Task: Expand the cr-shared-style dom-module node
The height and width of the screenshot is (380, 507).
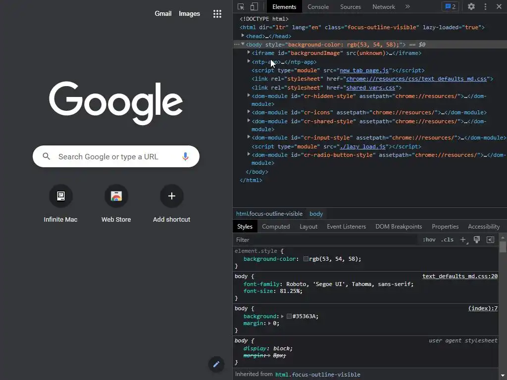Action: (249, 121)
